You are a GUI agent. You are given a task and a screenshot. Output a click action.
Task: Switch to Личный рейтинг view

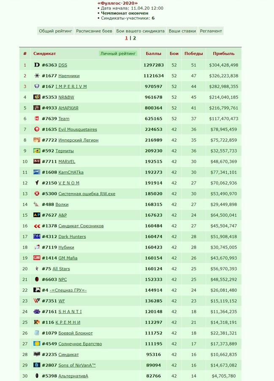(x=118, y=53)
